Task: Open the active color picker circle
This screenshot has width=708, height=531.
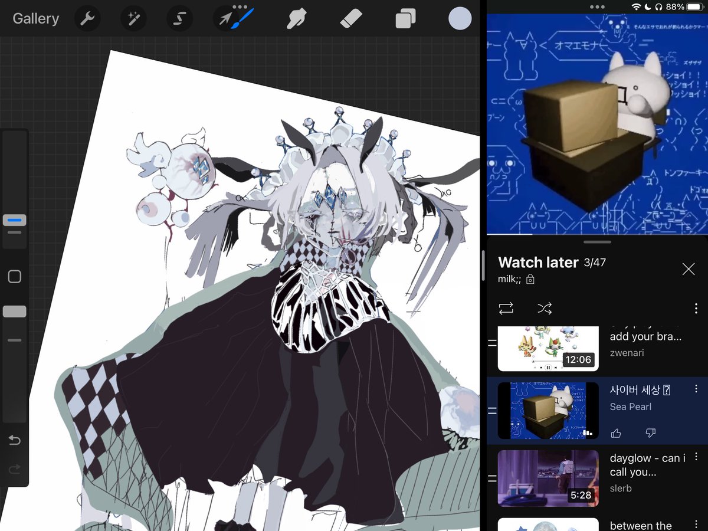Action: point(460,19)
